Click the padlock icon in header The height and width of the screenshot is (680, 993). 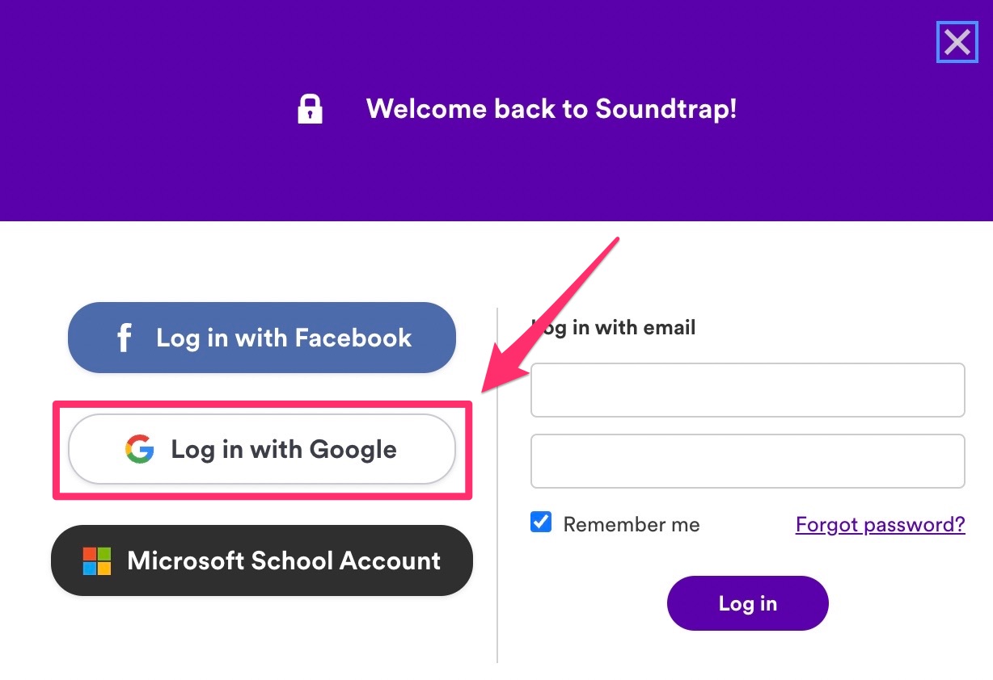point(310,109)
